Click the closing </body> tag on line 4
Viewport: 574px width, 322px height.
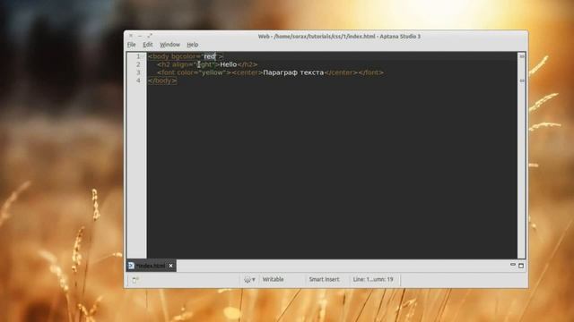click(162, 80)
